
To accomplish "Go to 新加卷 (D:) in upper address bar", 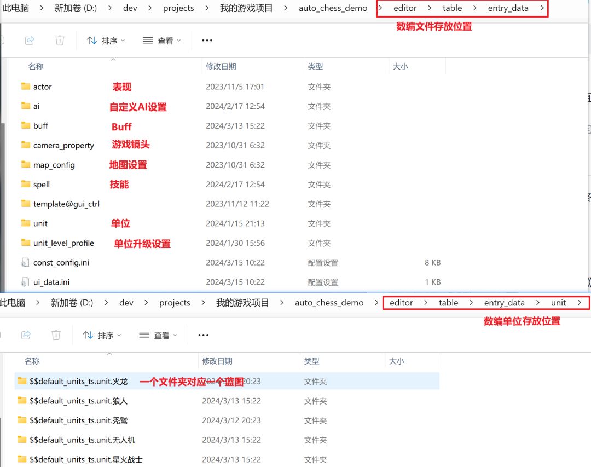I will pyautogui.click(x=76, y=8).
